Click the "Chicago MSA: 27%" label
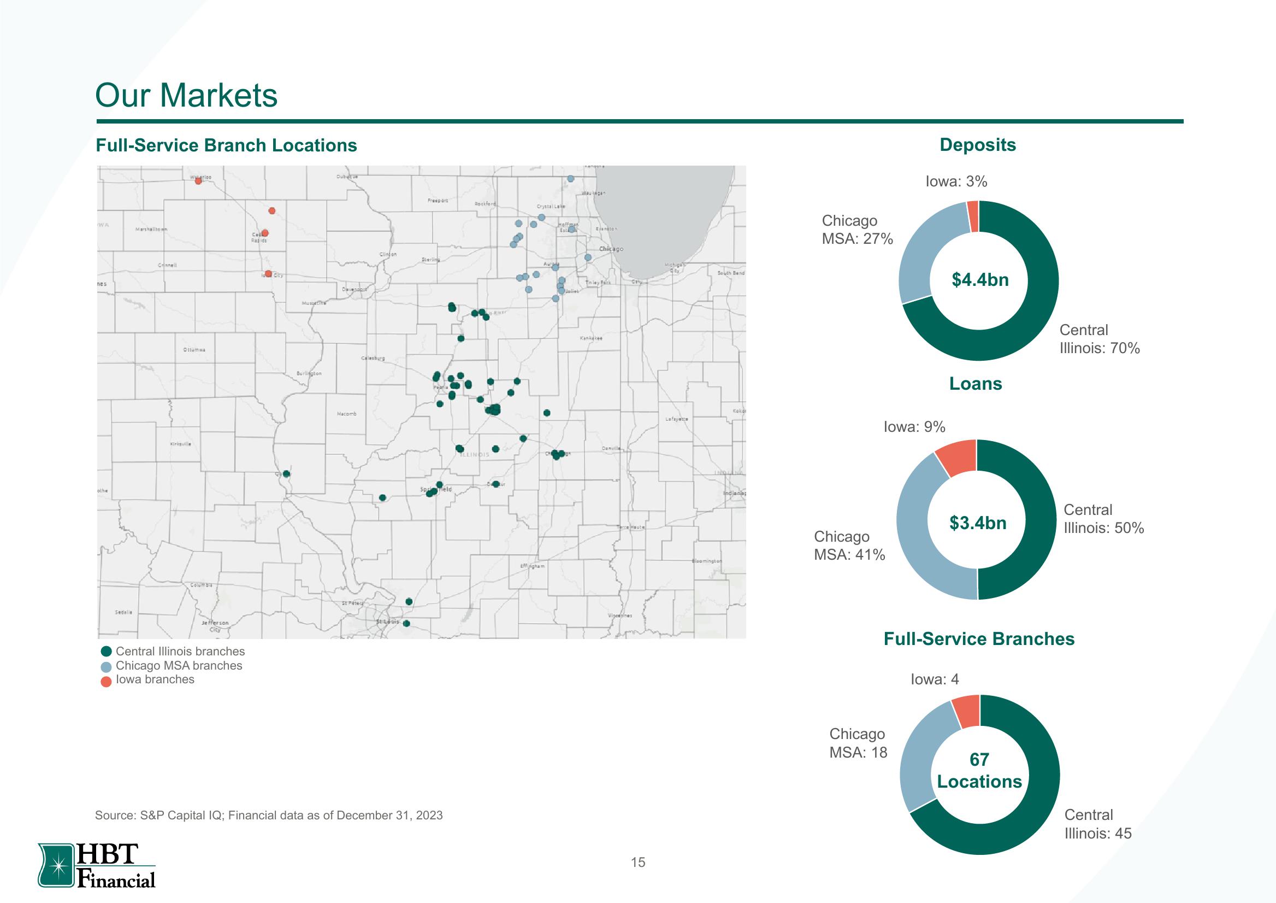Image resolution: width=1276 pixels, height=903 pixels. (858, 230)
